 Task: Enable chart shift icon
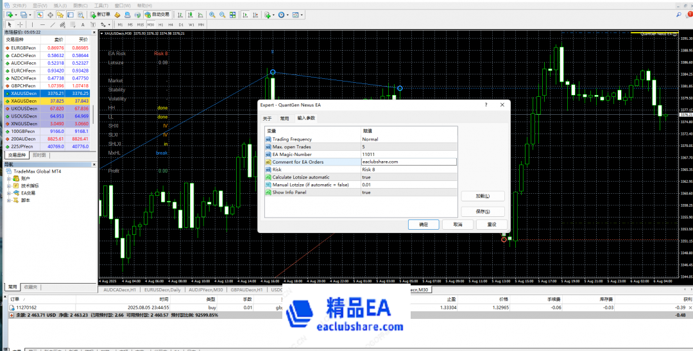tap(255, 15)
